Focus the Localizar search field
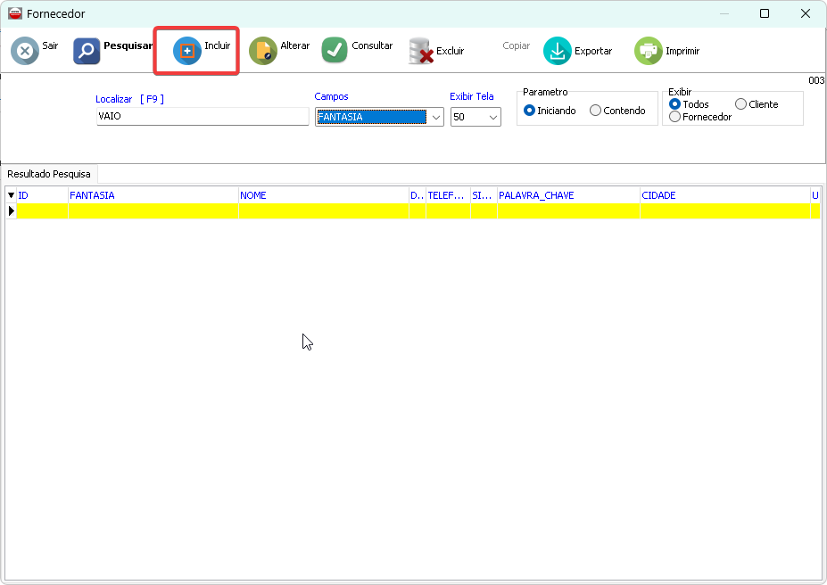The height and width of the screenshot is (585, 827). [203, 116]
